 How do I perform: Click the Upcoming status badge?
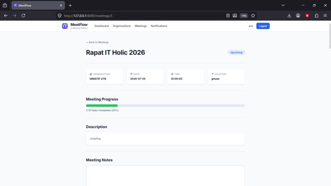pos(236,53)
